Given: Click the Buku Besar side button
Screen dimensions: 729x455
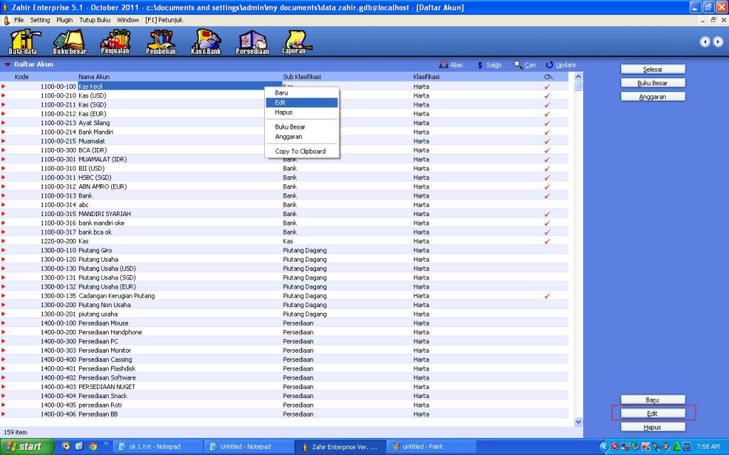Looking at the screenshot, I should pyautogui.click(x=653, y=83).
